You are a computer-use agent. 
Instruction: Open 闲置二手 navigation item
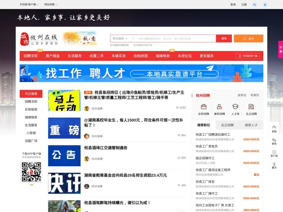click(x=97, y=56)
